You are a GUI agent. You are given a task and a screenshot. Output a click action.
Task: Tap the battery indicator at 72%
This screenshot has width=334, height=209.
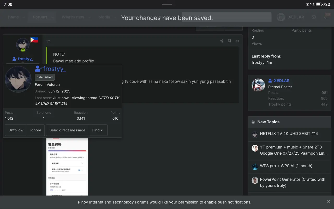(x=323, y=4)
